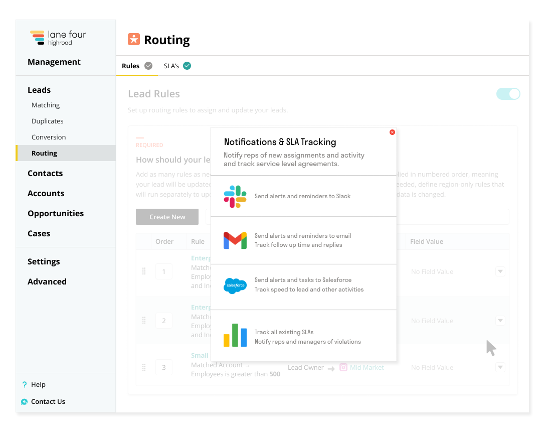Open dropdown arrow for rule 3
The height and width of the screenshot is (435, 546).
click(500, 367)
